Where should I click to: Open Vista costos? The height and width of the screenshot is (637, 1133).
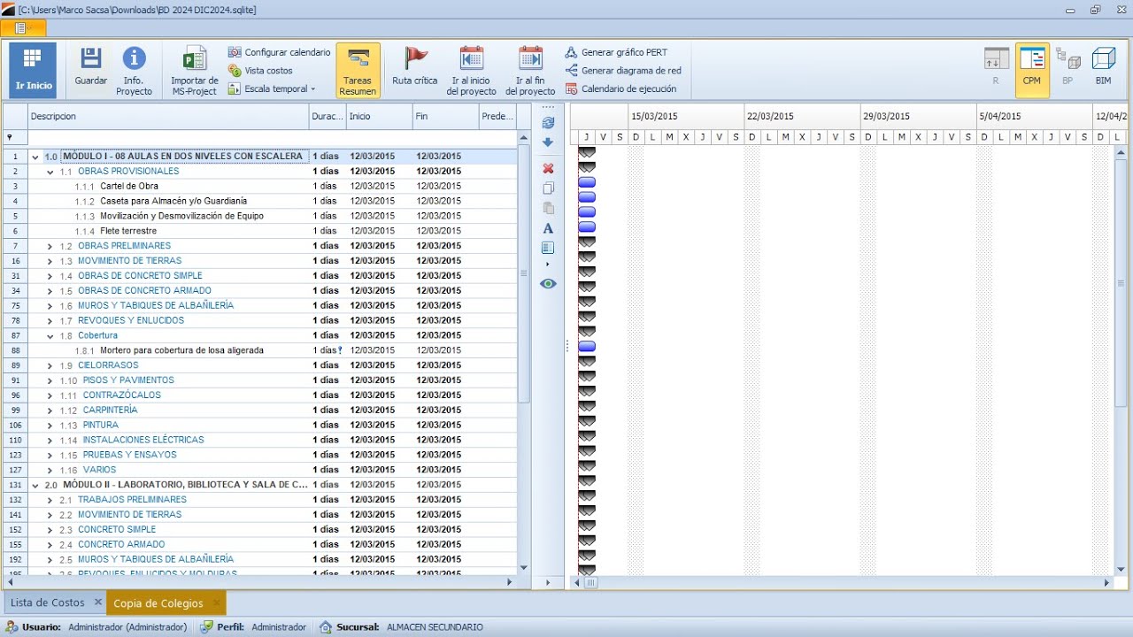(260, 71)
